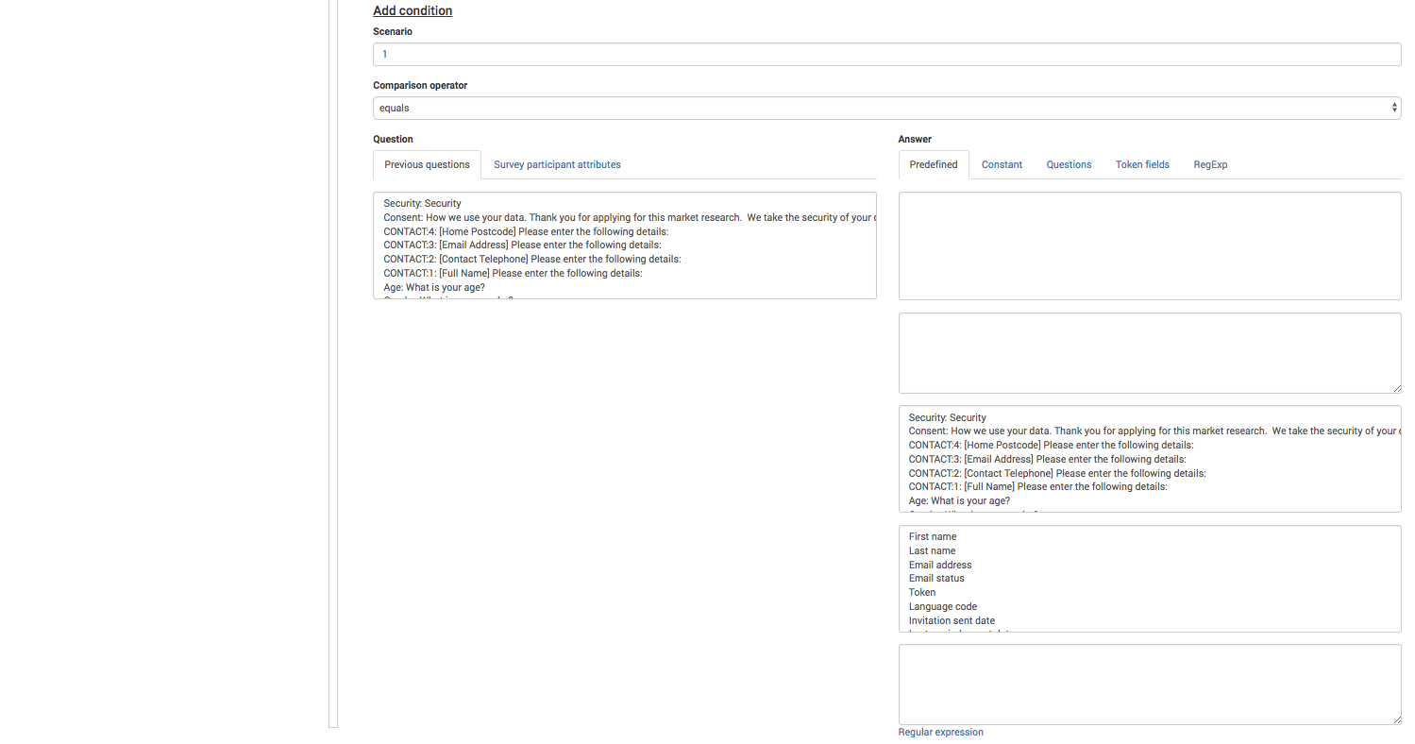
Task: Choose CONTACT:3 Email Address in Question list
Action: pyautogui.click(x=522, y=245)
